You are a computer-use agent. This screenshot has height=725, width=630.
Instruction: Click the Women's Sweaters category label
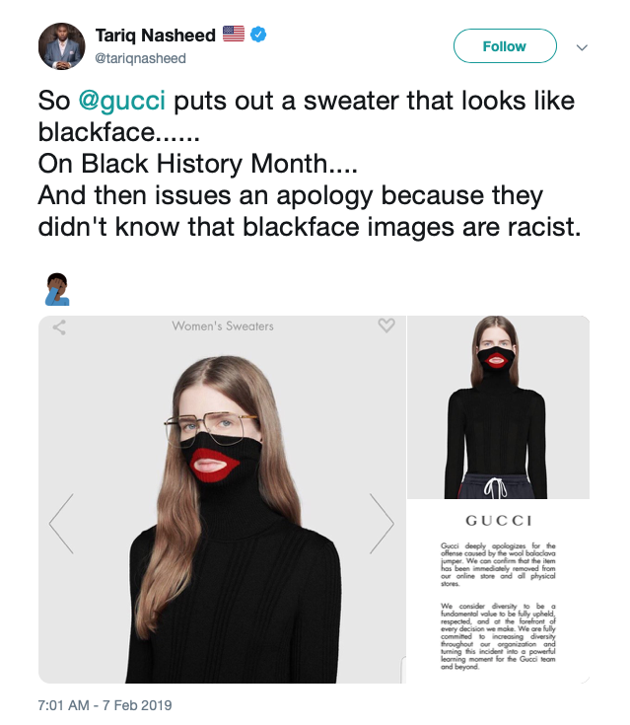click(x=223, y=326)
